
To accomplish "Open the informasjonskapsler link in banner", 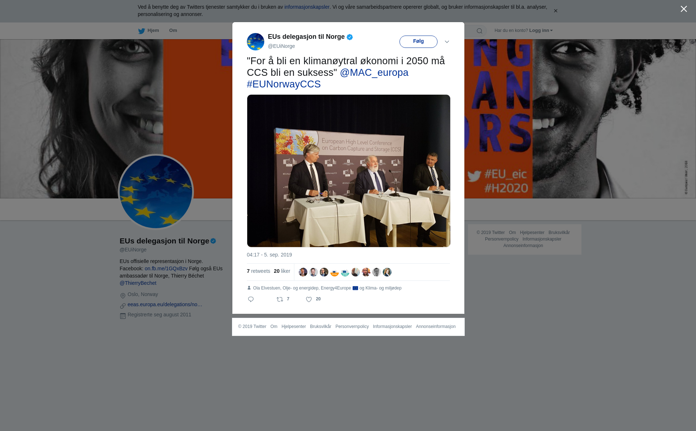I will [x=307, y=7].
